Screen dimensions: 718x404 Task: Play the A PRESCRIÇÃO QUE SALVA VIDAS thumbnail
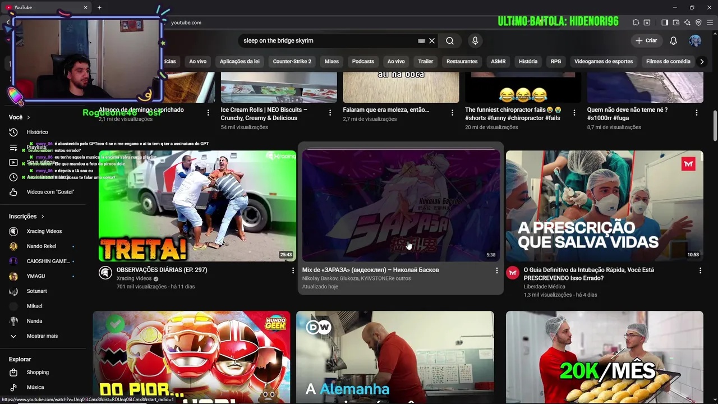[604, 206]
